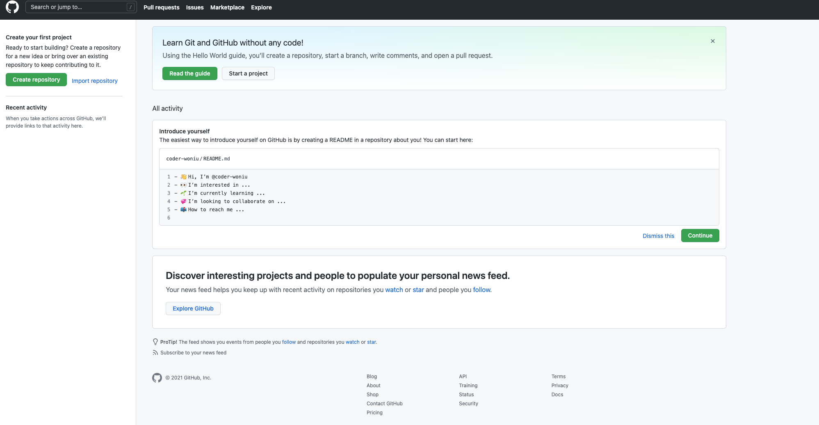Click the Create repository button

36,80
